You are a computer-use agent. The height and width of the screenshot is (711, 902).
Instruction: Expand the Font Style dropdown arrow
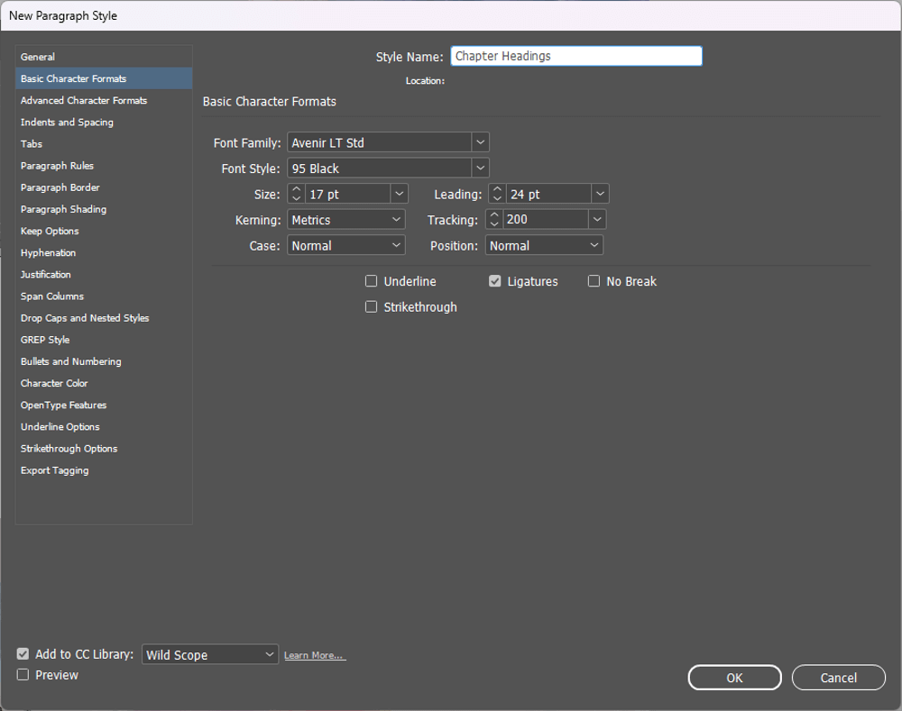click(x=481, y=169)
